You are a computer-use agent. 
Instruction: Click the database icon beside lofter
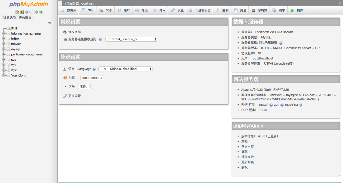(x=8, y=39)
